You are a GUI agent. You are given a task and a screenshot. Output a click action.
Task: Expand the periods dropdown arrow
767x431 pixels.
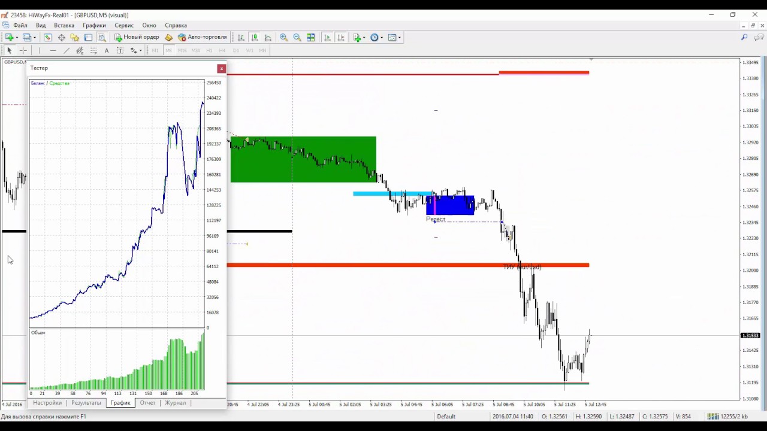coord(382,38)
